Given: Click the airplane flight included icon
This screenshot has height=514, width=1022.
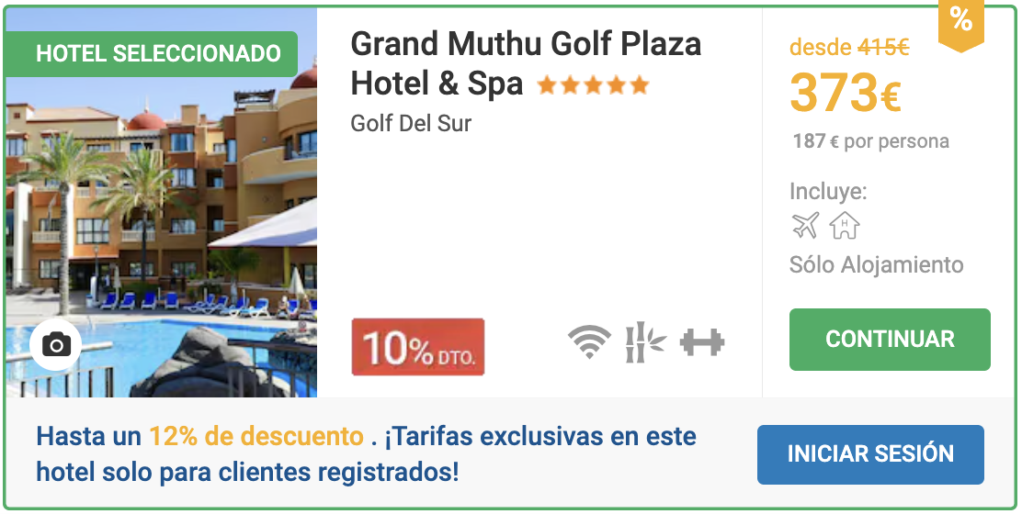Looking at the screenshot, I should pos(806,226).
